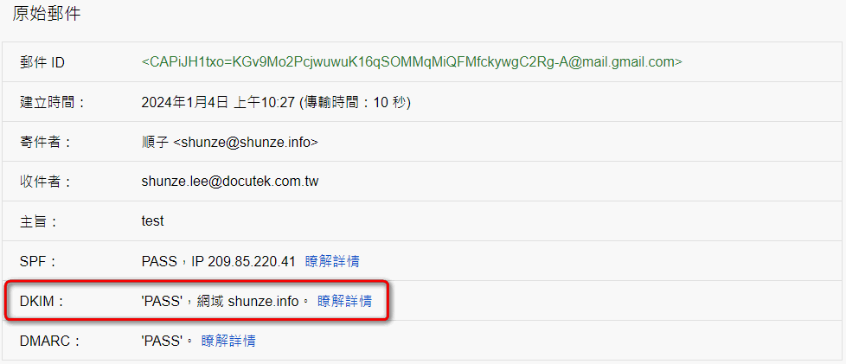Screen dimensions: 846x364
Task: Click the 寄件者 label
Action: 45,143
